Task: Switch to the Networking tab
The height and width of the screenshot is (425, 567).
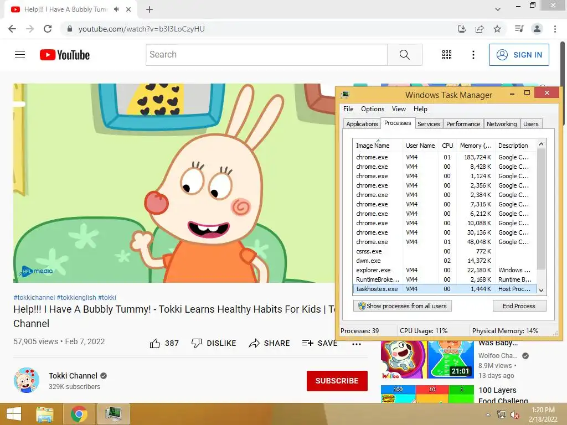Action: (502, 124)
